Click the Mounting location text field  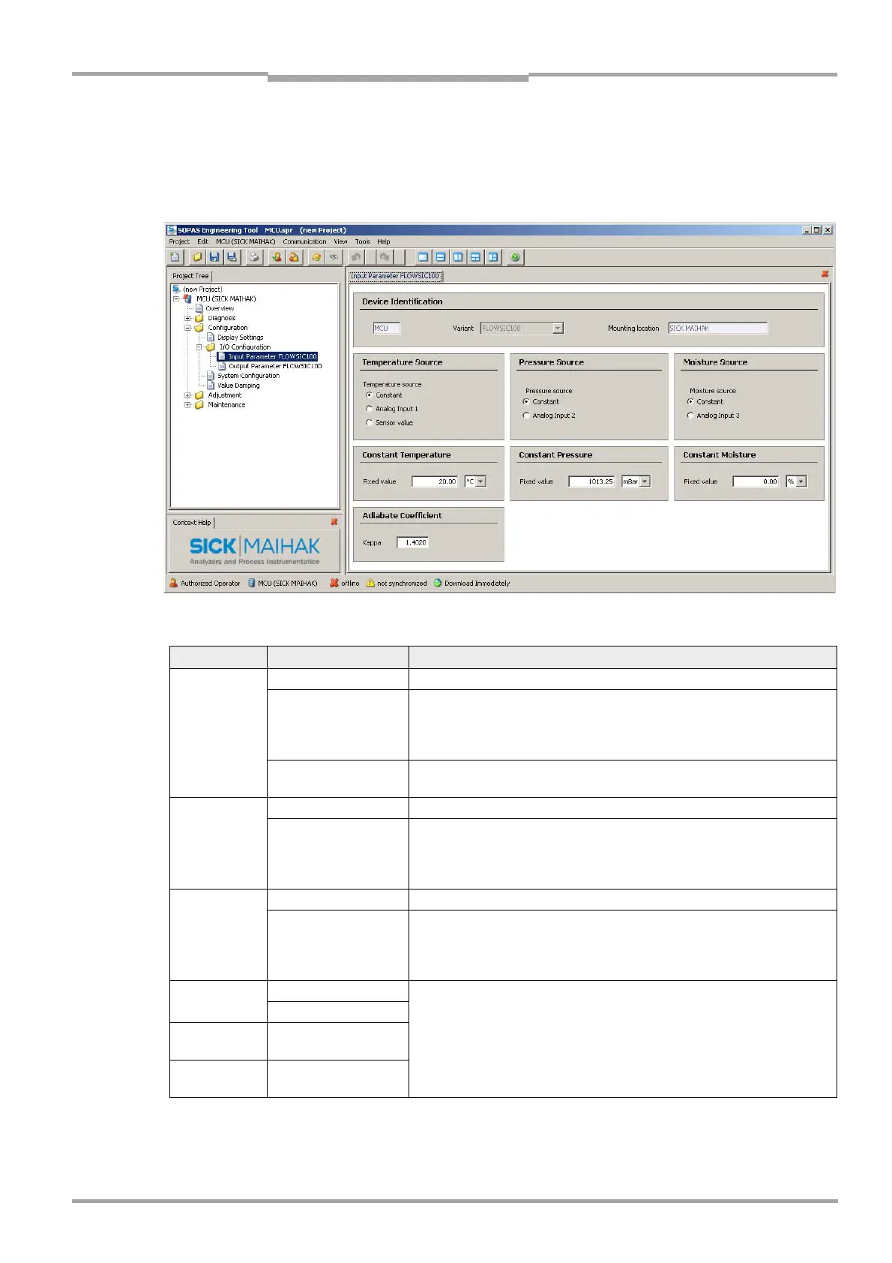[717, 328]
